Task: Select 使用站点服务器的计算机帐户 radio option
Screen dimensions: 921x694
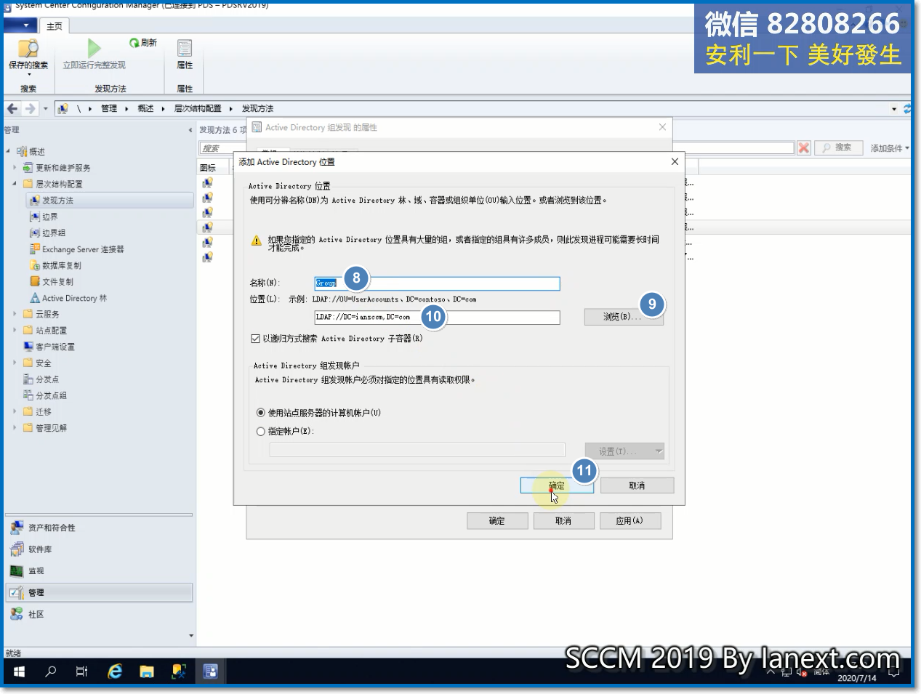Action: coord(260,413)
